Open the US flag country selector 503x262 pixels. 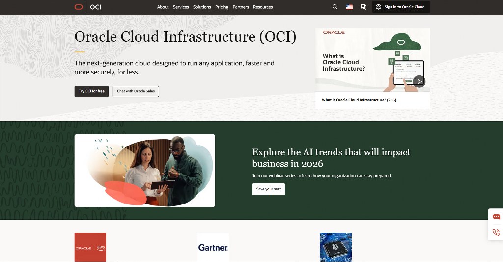[x=349, y=7]
